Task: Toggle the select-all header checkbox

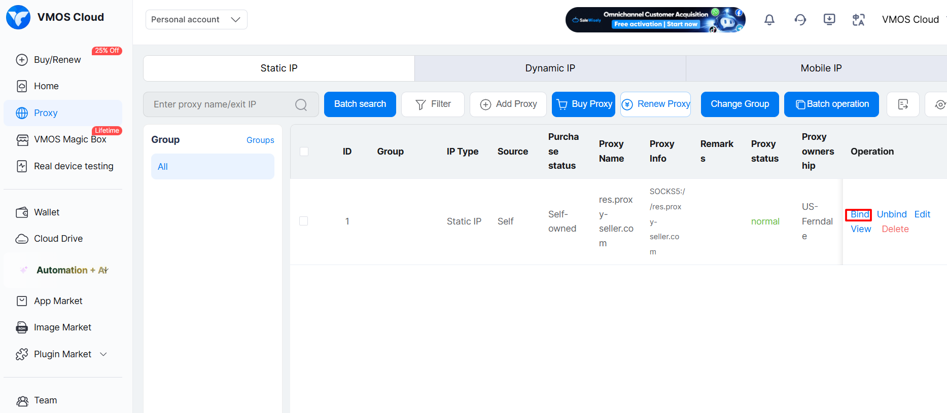Action: 304,152
